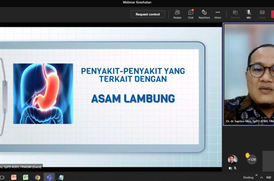Select Dr. Saptino Miro's video tile
This screenshot has height=181, width=274.
[249, 74]
